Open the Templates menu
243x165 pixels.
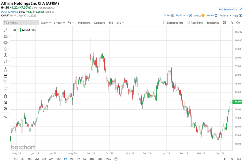click(x=213, y=23)
